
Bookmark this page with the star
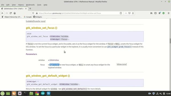(x=133, y=13)
